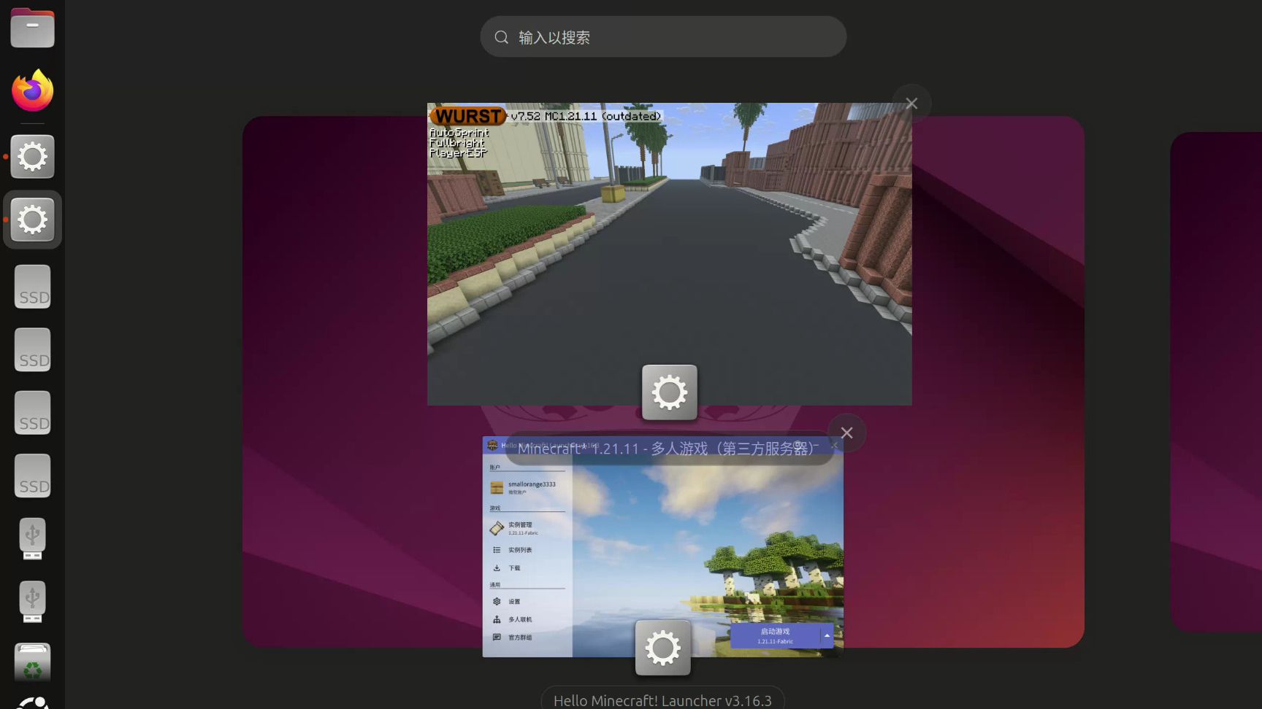Open 设置 in the launcher sidebar

527,602
